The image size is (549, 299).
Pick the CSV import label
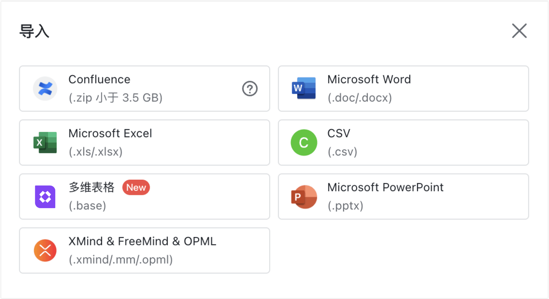[x=339, y=134]
